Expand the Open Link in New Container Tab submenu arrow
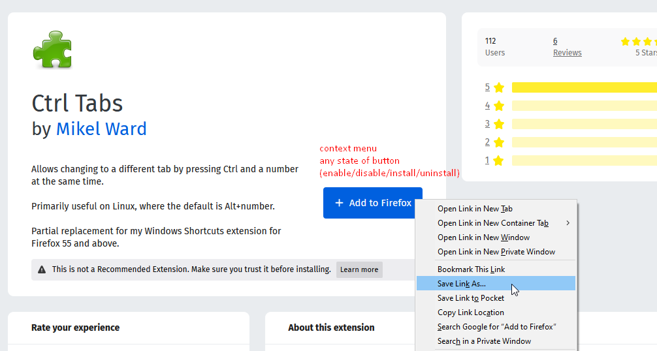This screenshot has height=351, width=657. pyautogui.click(x=568, y=223)
